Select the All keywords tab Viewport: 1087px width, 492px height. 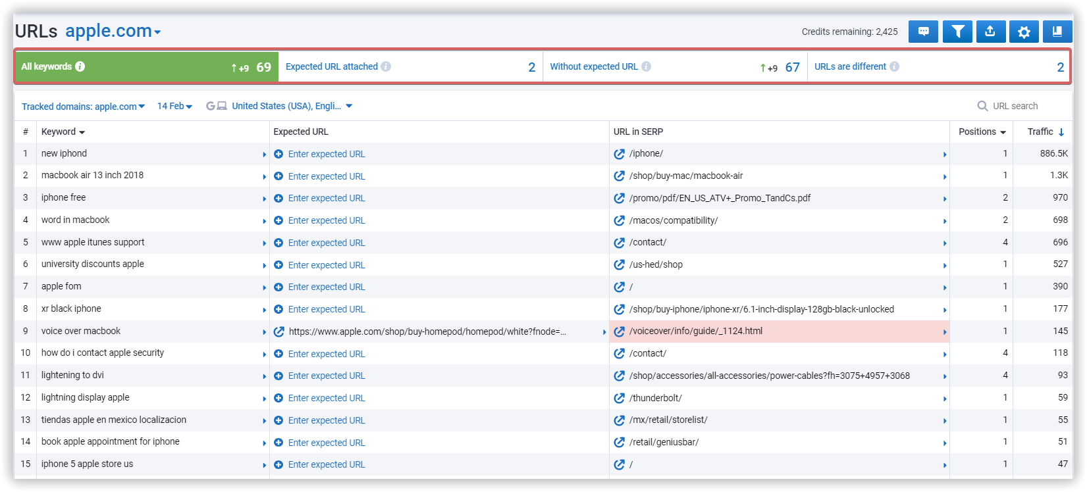point(147,66)
